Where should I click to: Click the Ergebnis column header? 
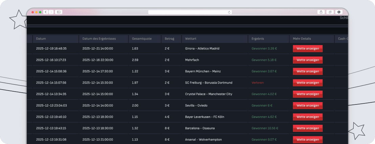[x=258, y=39]
